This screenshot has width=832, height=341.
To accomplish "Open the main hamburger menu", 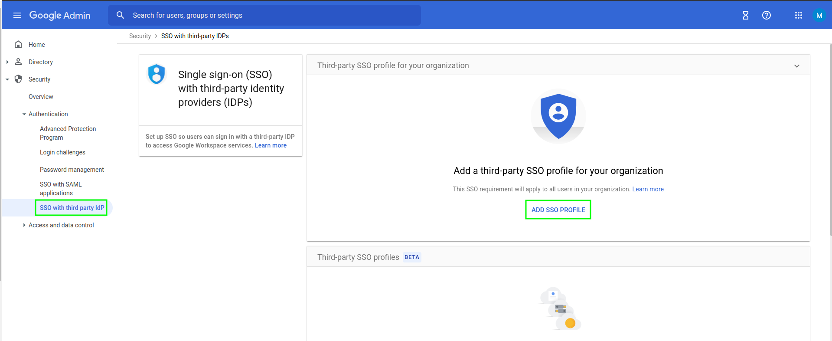I will (x=17, y=15).
